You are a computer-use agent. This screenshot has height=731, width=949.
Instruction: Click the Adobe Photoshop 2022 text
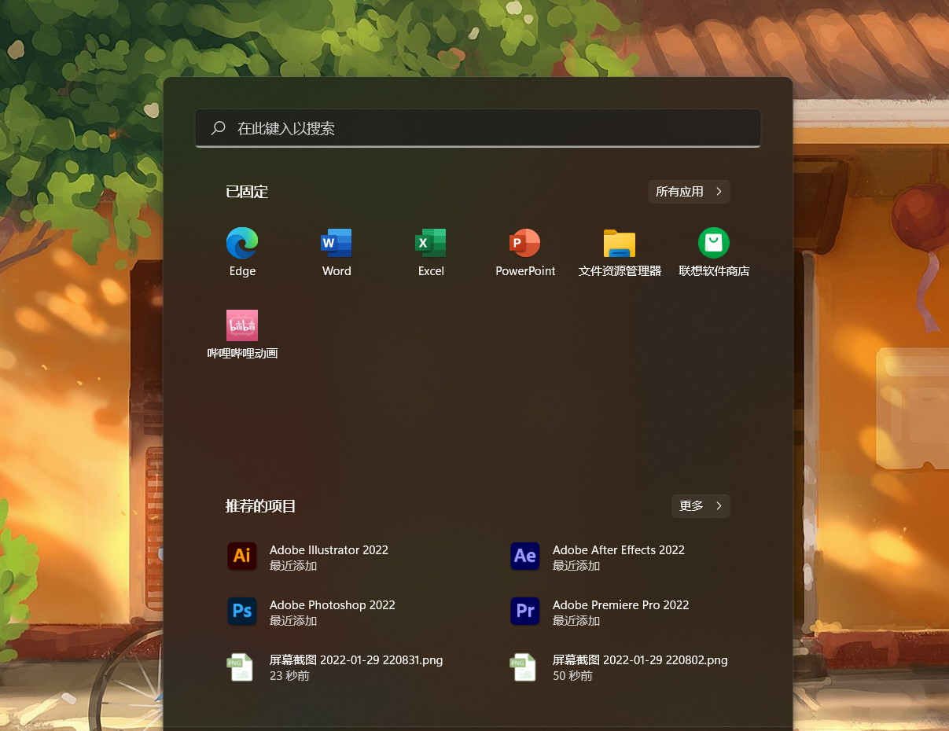[x=333, y=605]
